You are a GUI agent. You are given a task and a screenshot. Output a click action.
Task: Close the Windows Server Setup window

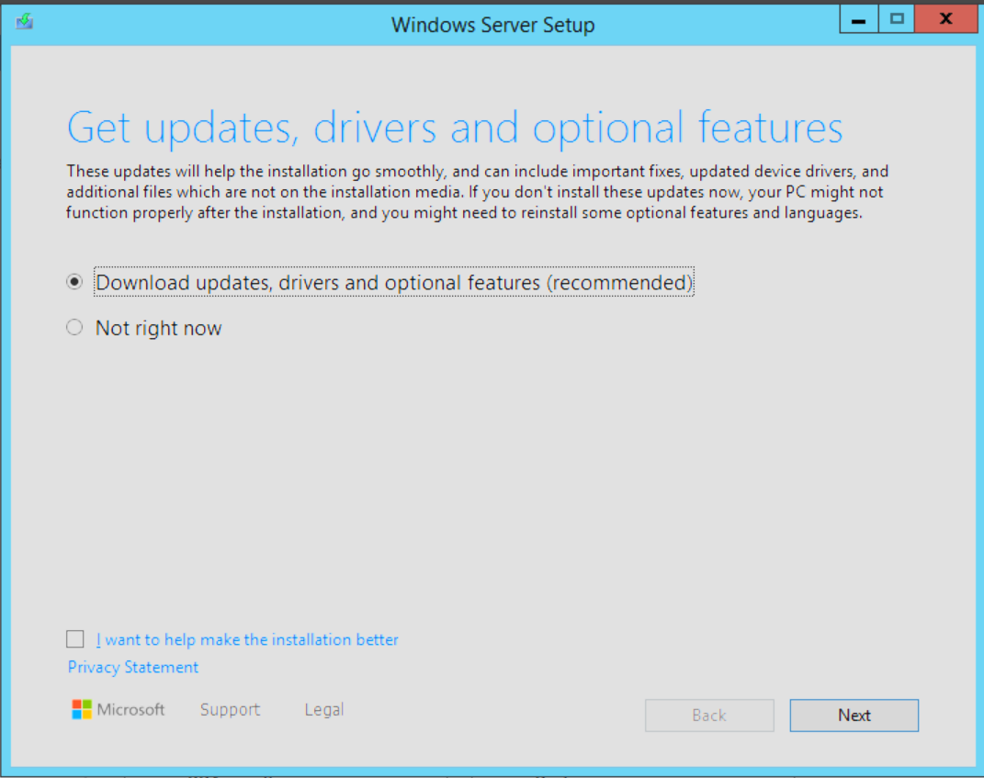(945, 19)
